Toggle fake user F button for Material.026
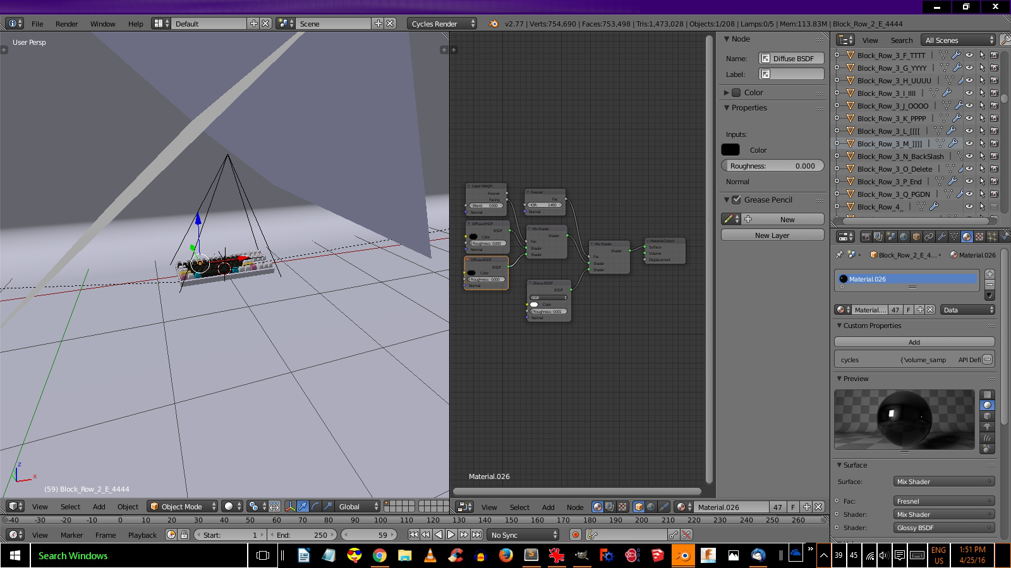Viewport: 1011px width, 568px height. click(x=793, y=507)
